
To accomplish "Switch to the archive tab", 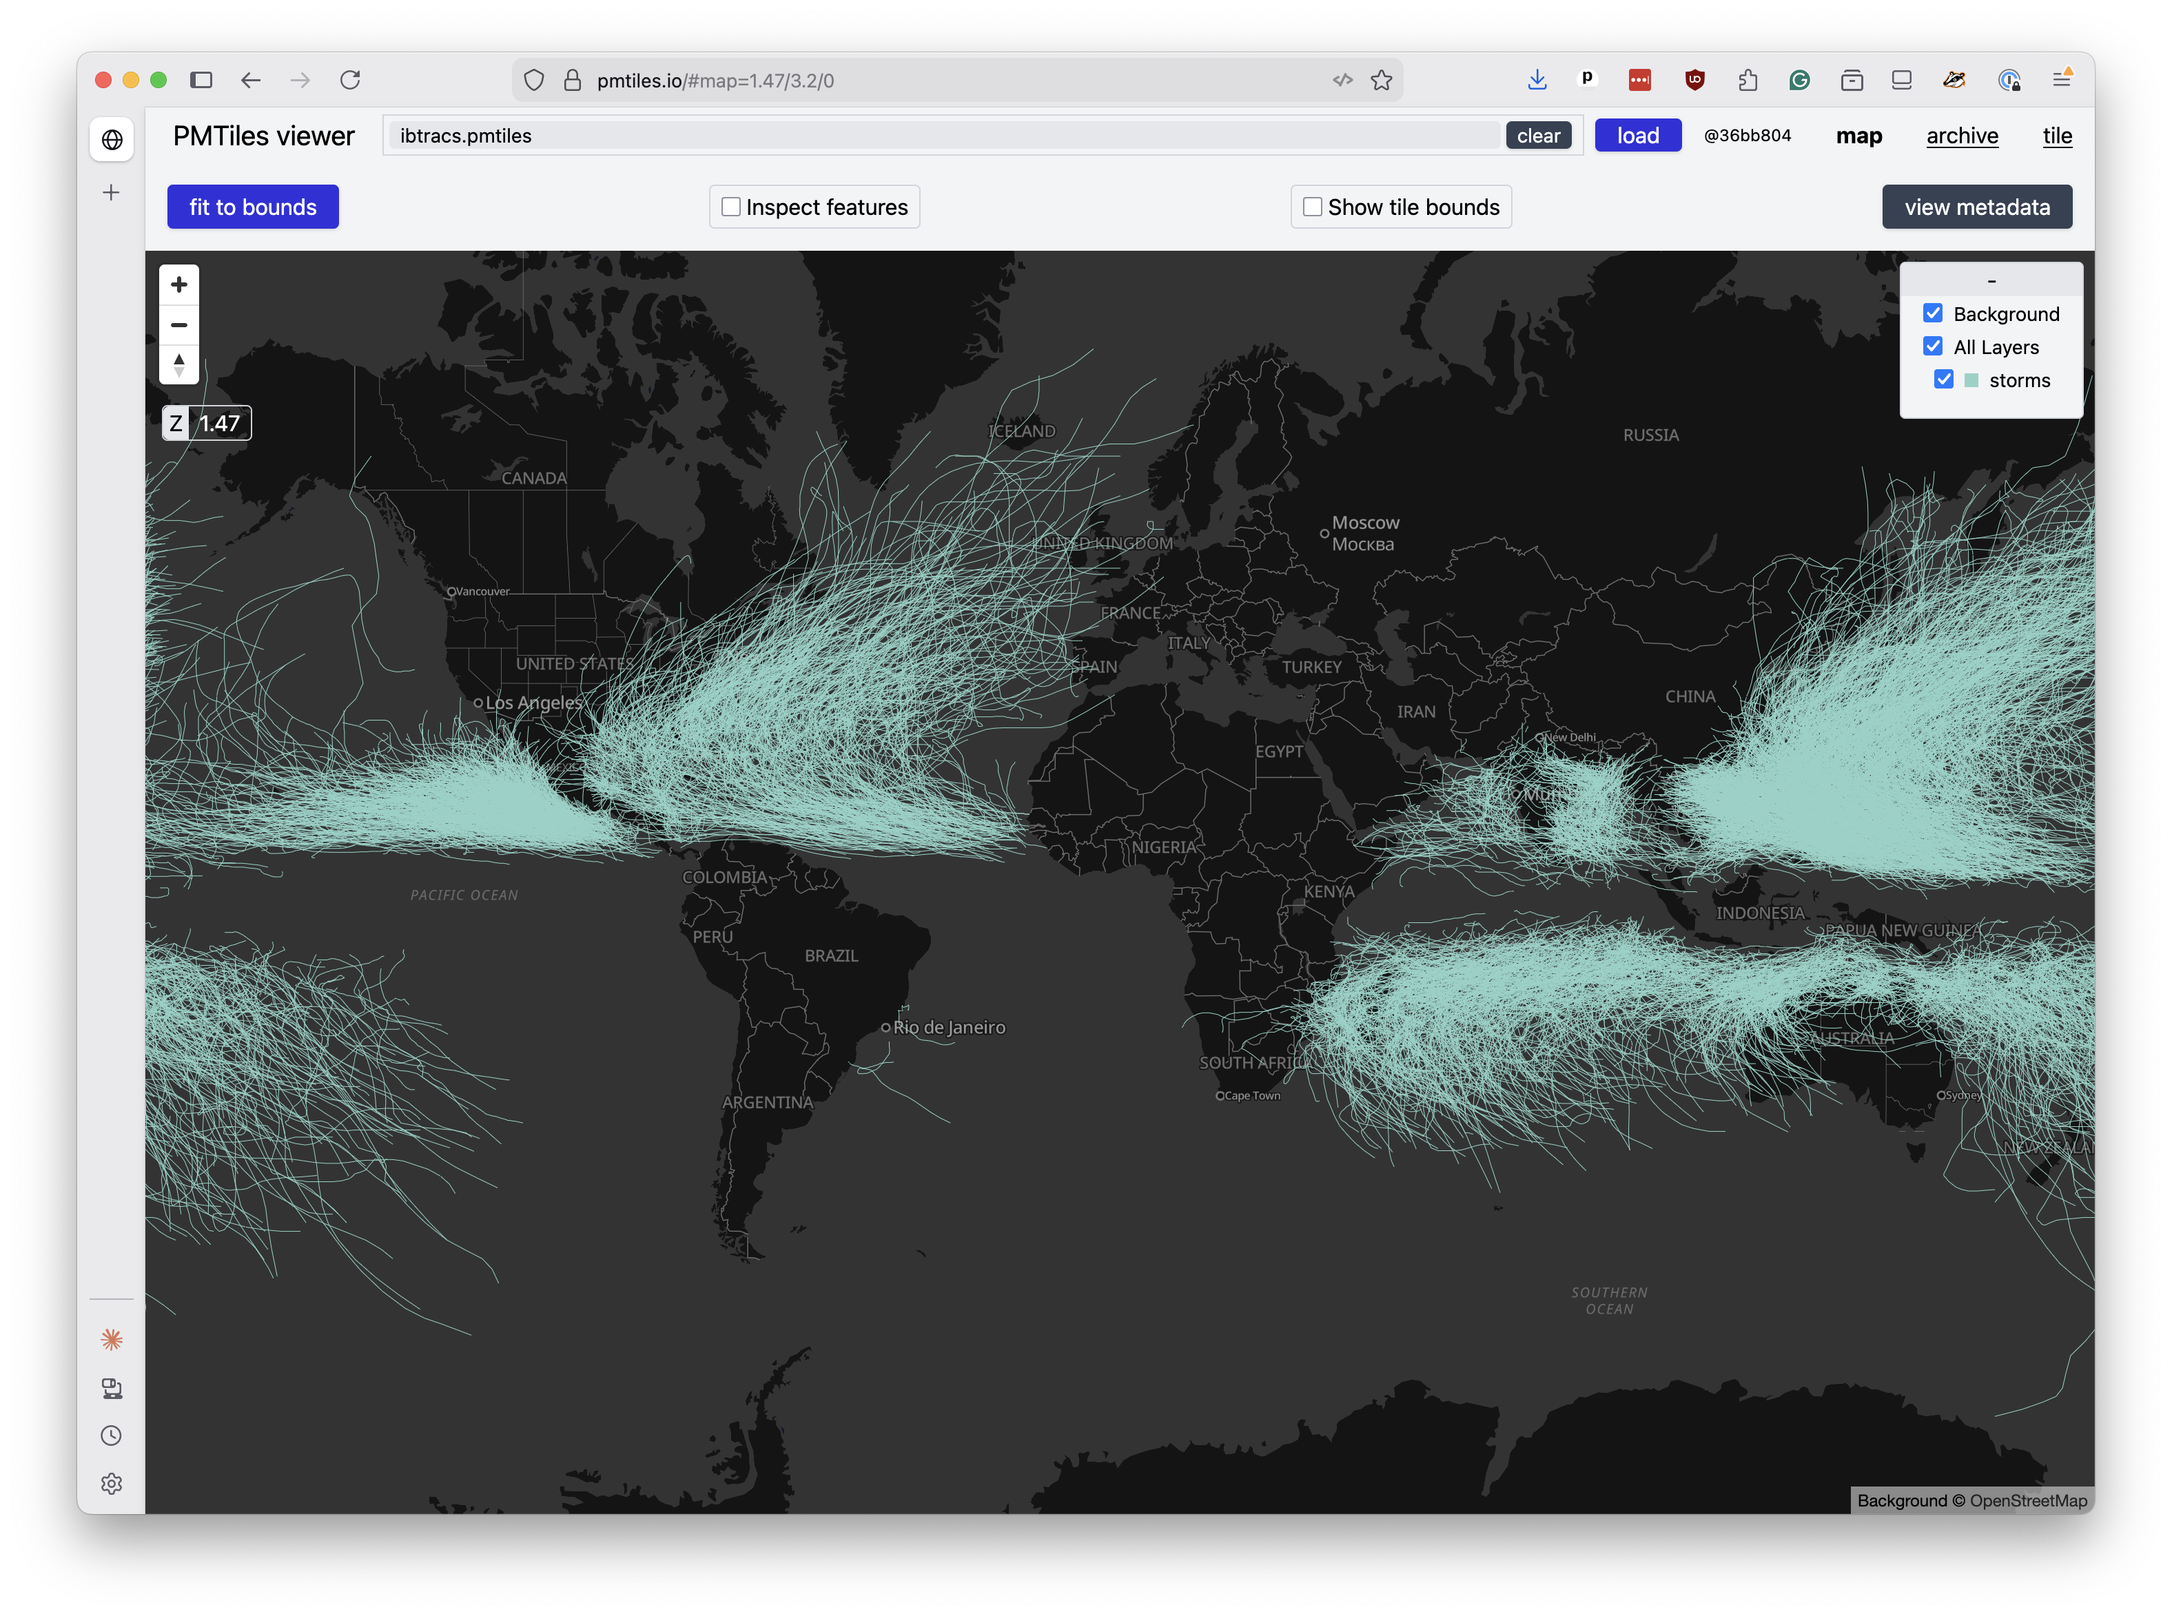I will pyautogui.click(x=1962, y=136).
